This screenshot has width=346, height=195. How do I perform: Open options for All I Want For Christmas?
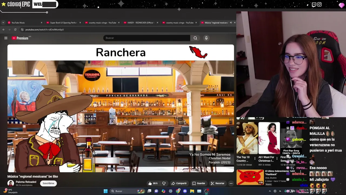coord(277,159)
